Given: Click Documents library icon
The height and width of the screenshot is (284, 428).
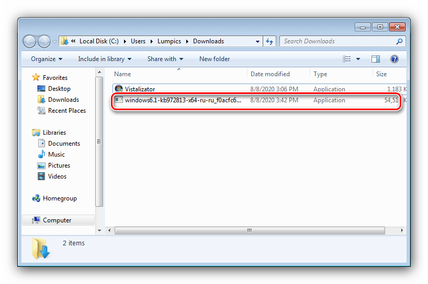Looking at the screenshot, I should [41, 143].
